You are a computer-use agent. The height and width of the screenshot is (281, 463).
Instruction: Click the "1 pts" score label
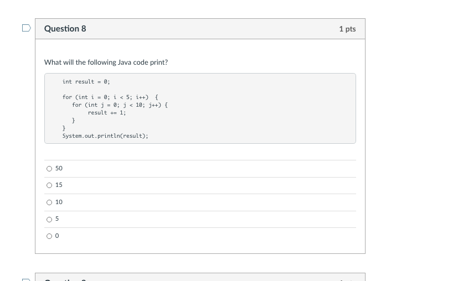pos(347,29)
